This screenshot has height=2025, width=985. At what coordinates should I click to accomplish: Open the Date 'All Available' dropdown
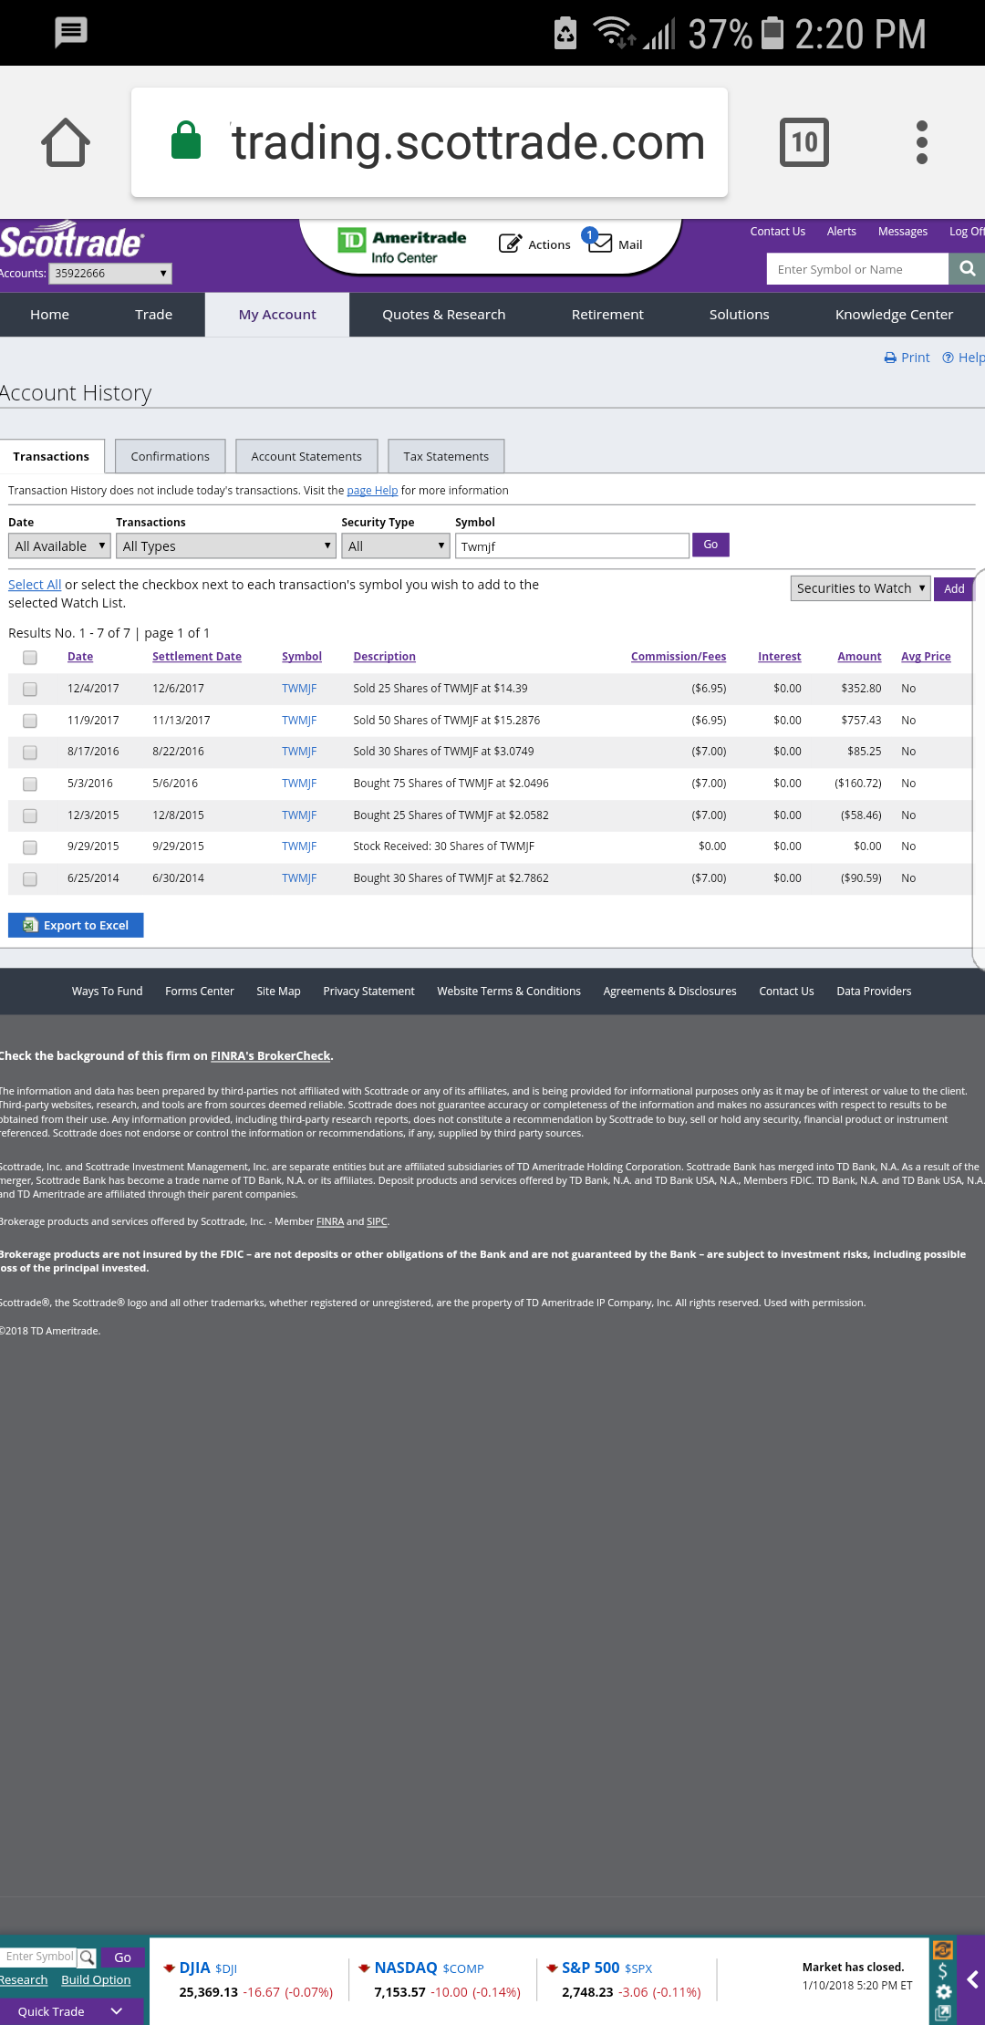[x=59, y=545]
